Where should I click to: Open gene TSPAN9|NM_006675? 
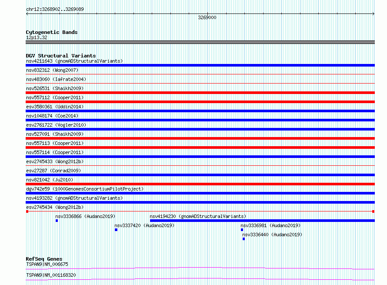pos(47,264)
